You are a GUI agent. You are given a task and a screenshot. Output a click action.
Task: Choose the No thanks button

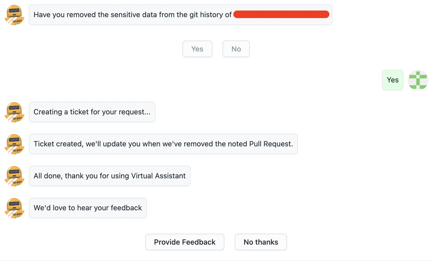pos(261,242)
